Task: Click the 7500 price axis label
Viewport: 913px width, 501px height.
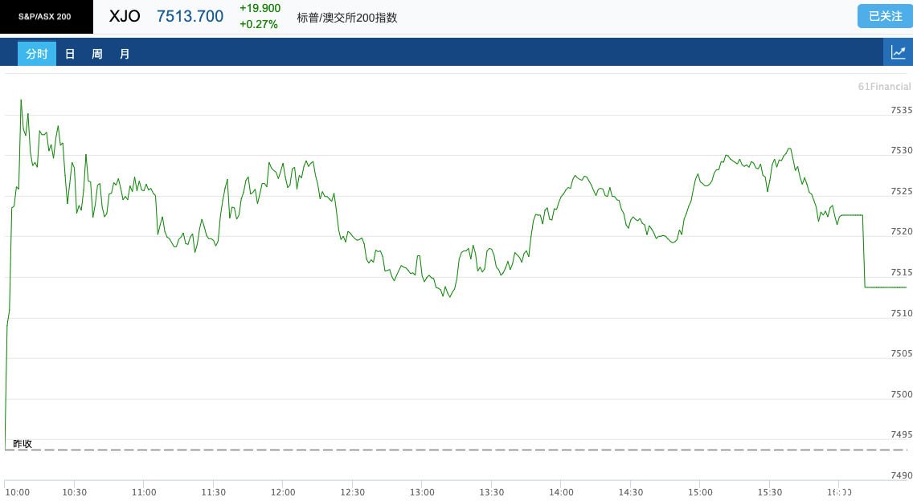Action: coord(902,394)
